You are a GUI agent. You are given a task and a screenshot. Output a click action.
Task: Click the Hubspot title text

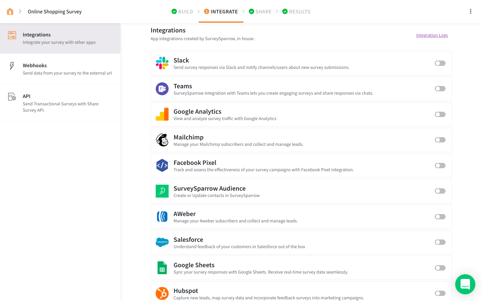[186, 291]
